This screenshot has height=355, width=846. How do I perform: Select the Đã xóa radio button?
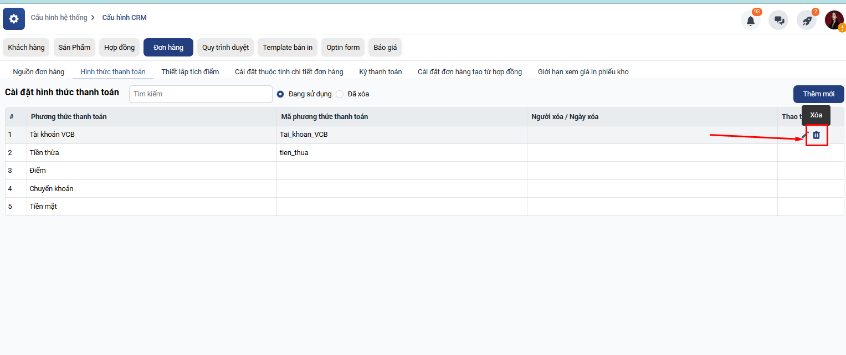[340, 94]
